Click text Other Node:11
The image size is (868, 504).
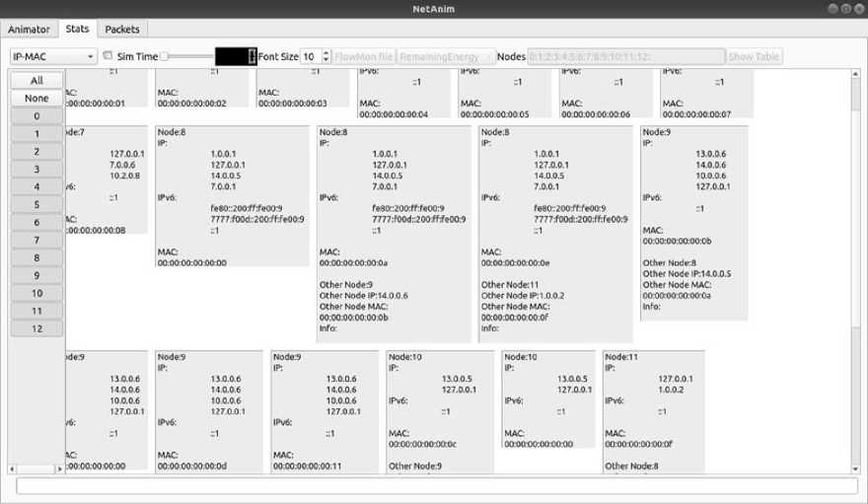click(509, 284)
